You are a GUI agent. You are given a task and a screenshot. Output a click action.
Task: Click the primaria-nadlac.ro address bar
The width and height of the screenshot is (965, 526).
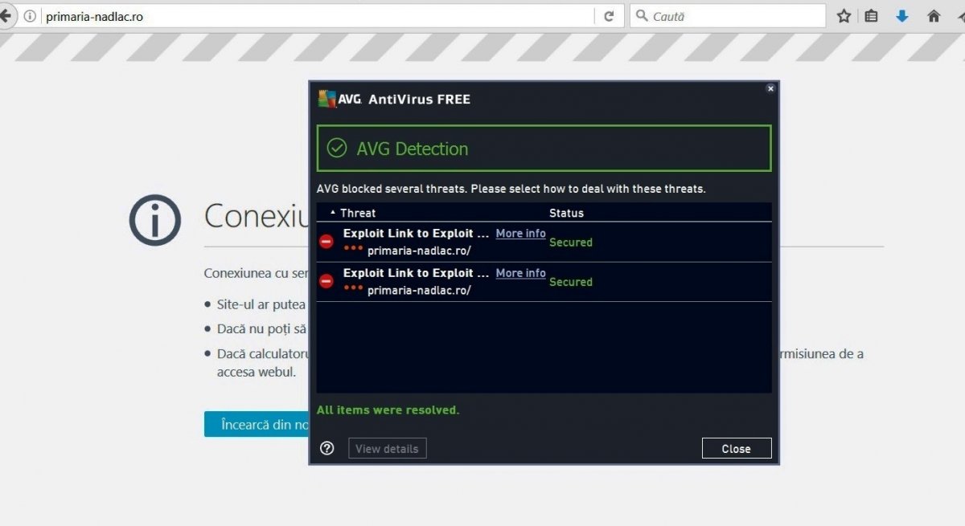coord(318,16)
